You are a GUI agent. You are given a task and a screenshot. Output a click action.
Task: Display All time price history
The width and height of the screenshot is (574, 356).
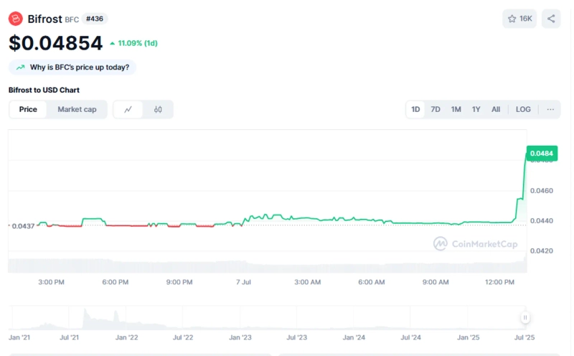tap(496, 110)
